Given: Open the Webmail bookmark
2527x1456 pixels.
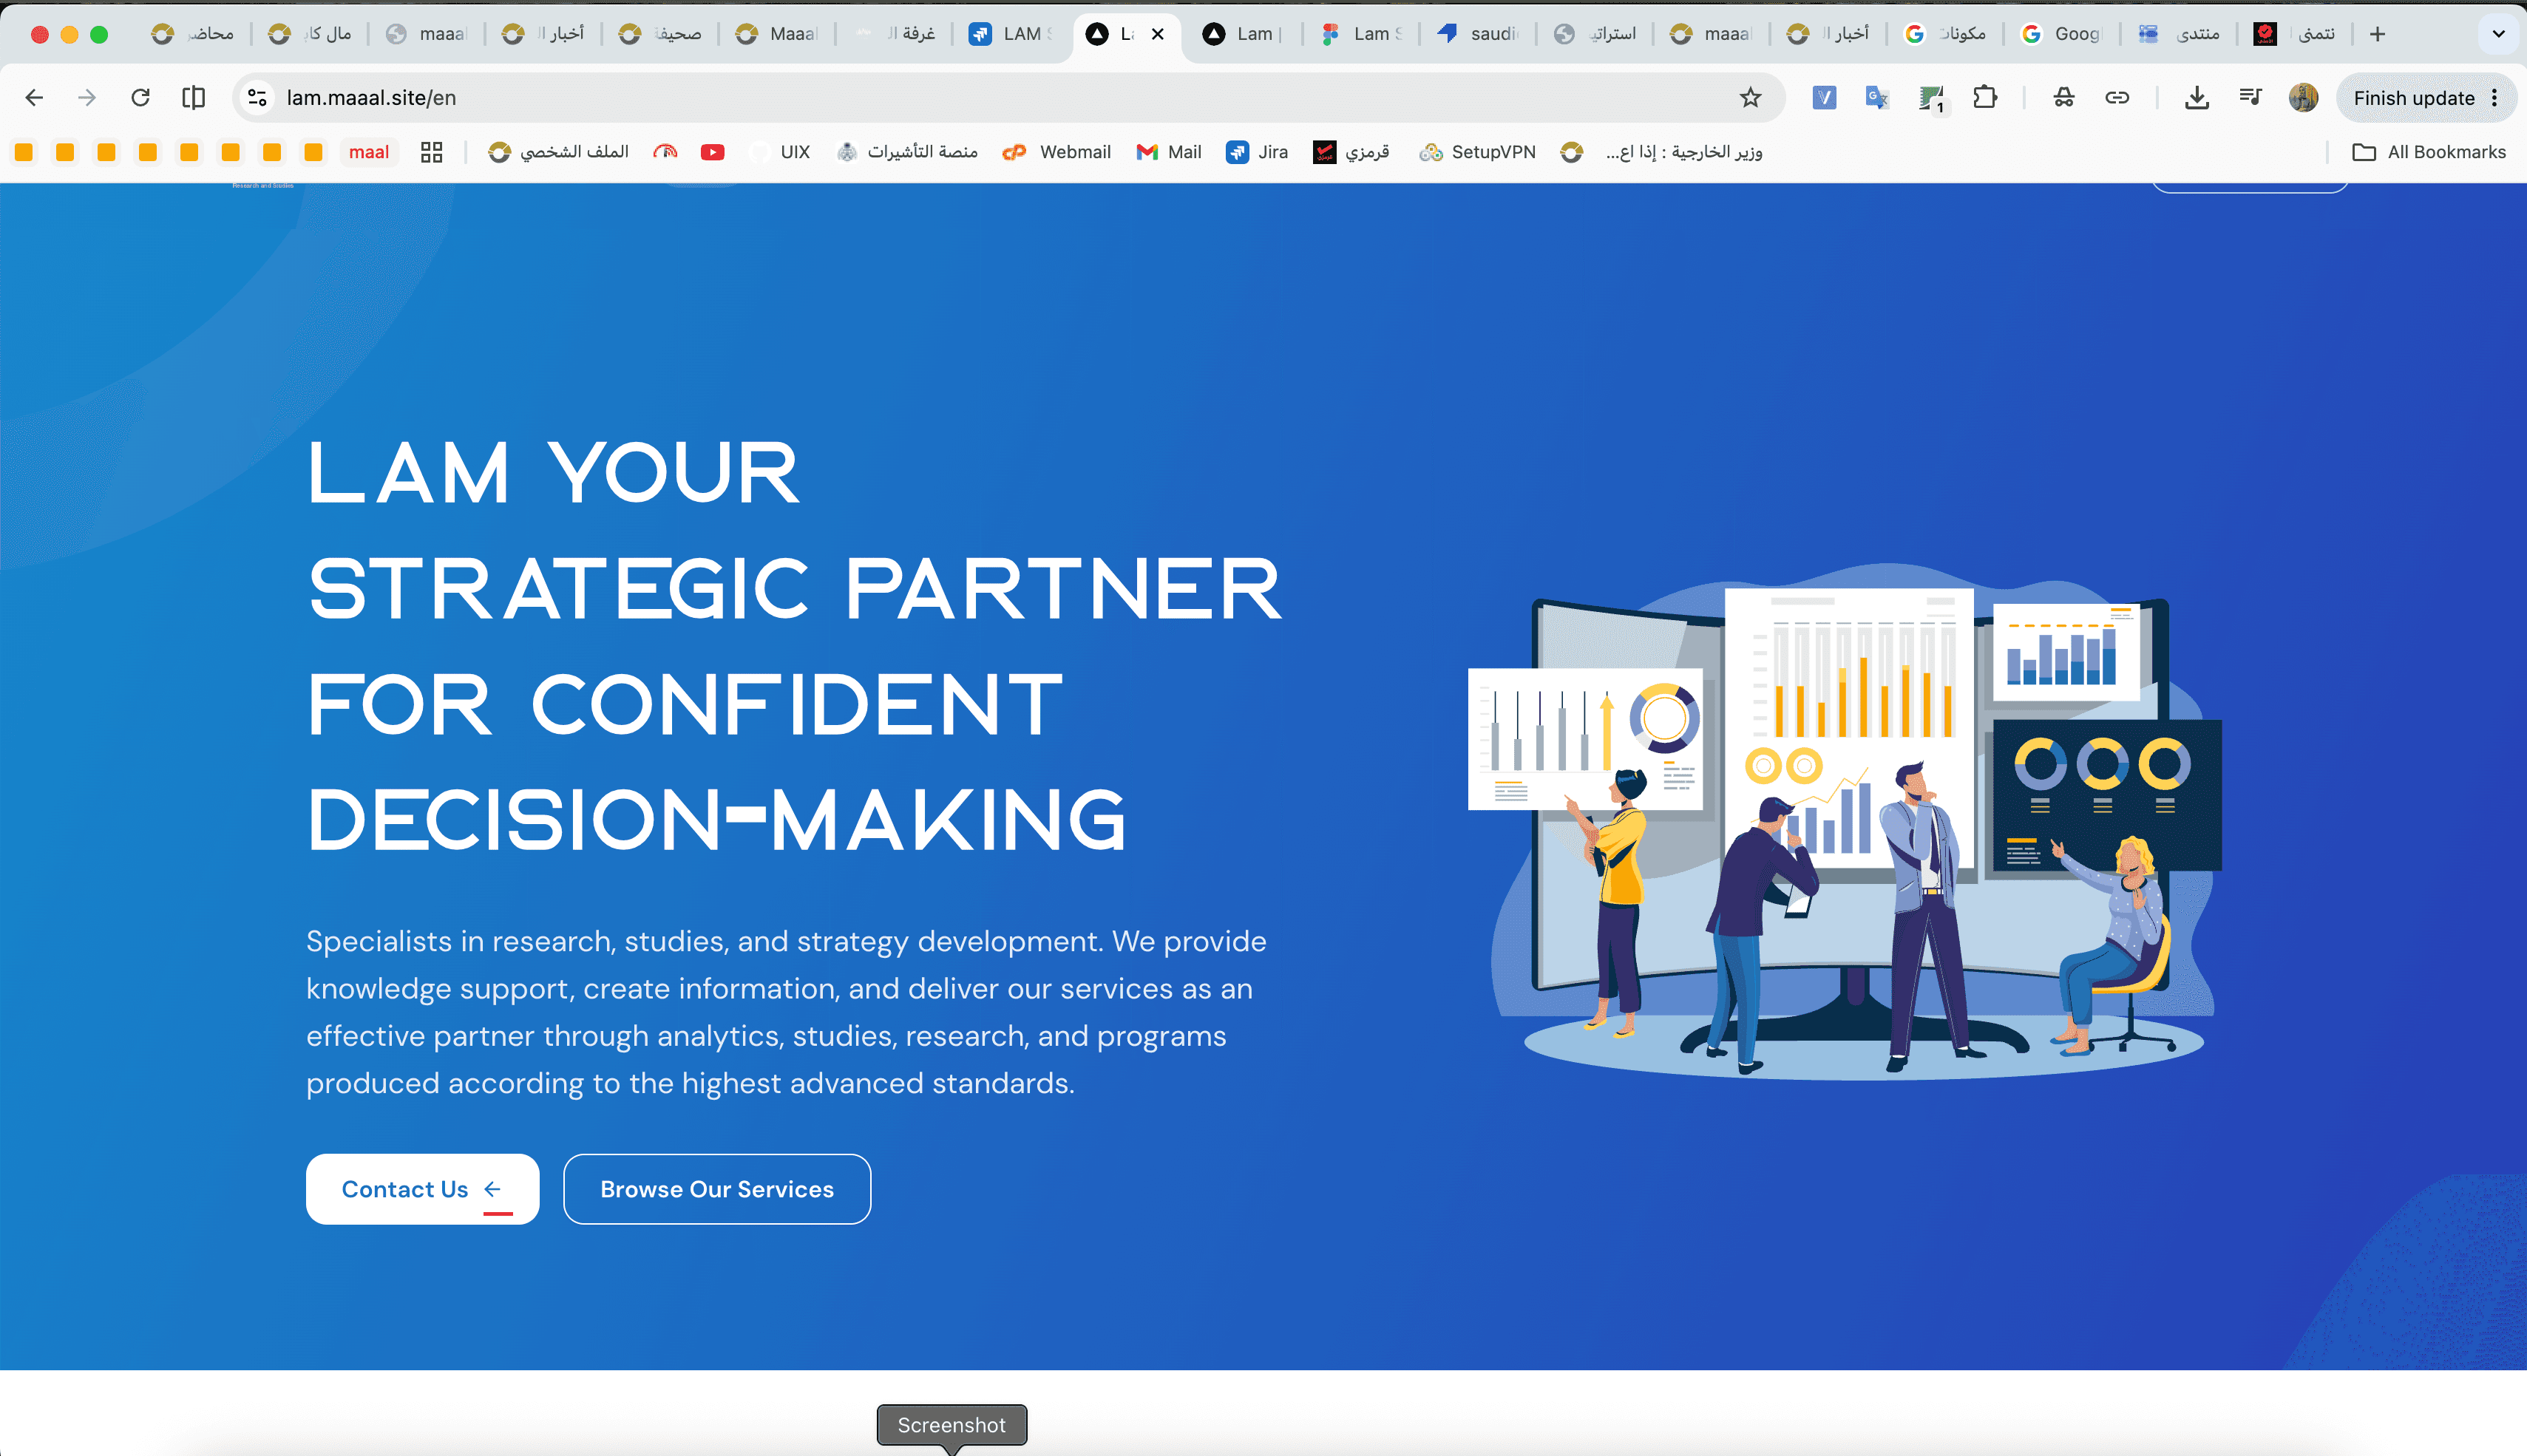Looking at the screenshot, I should coord(1056,152).
